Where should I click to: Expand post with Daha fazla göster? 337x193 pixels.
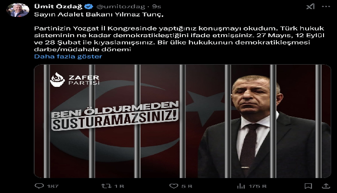tap(68, 56)
